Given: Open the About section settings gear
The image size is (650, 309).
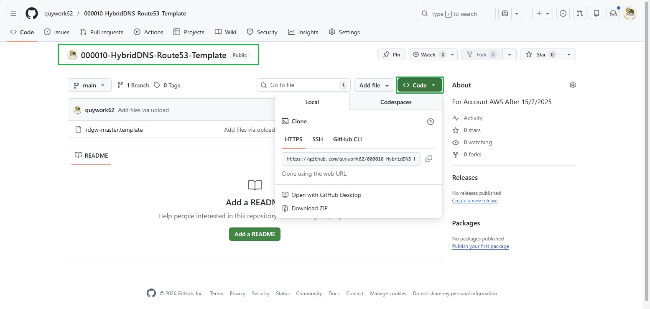Looking at the screenshot, I should [x=572, y=85].
